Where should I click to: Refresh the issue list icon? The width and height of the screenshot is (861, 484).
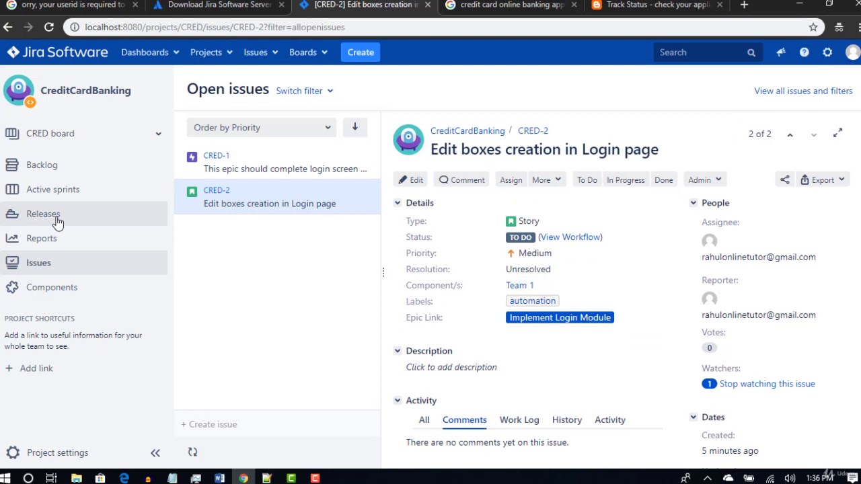[x=192, y=452]
